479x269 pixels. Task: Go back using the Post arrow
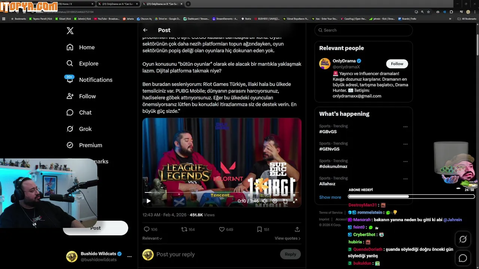coord(145,30)
